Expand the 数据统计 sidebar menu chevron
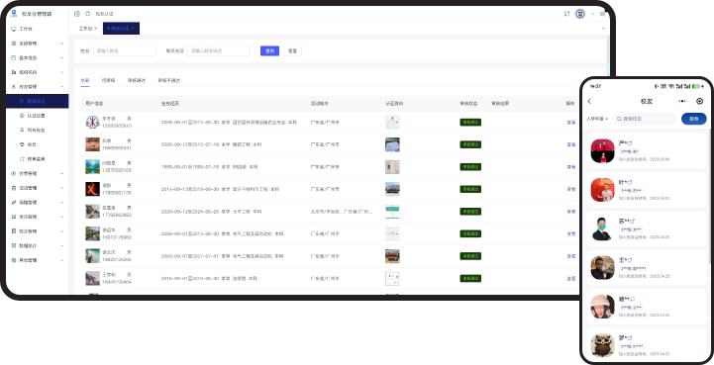 [62, 245]
